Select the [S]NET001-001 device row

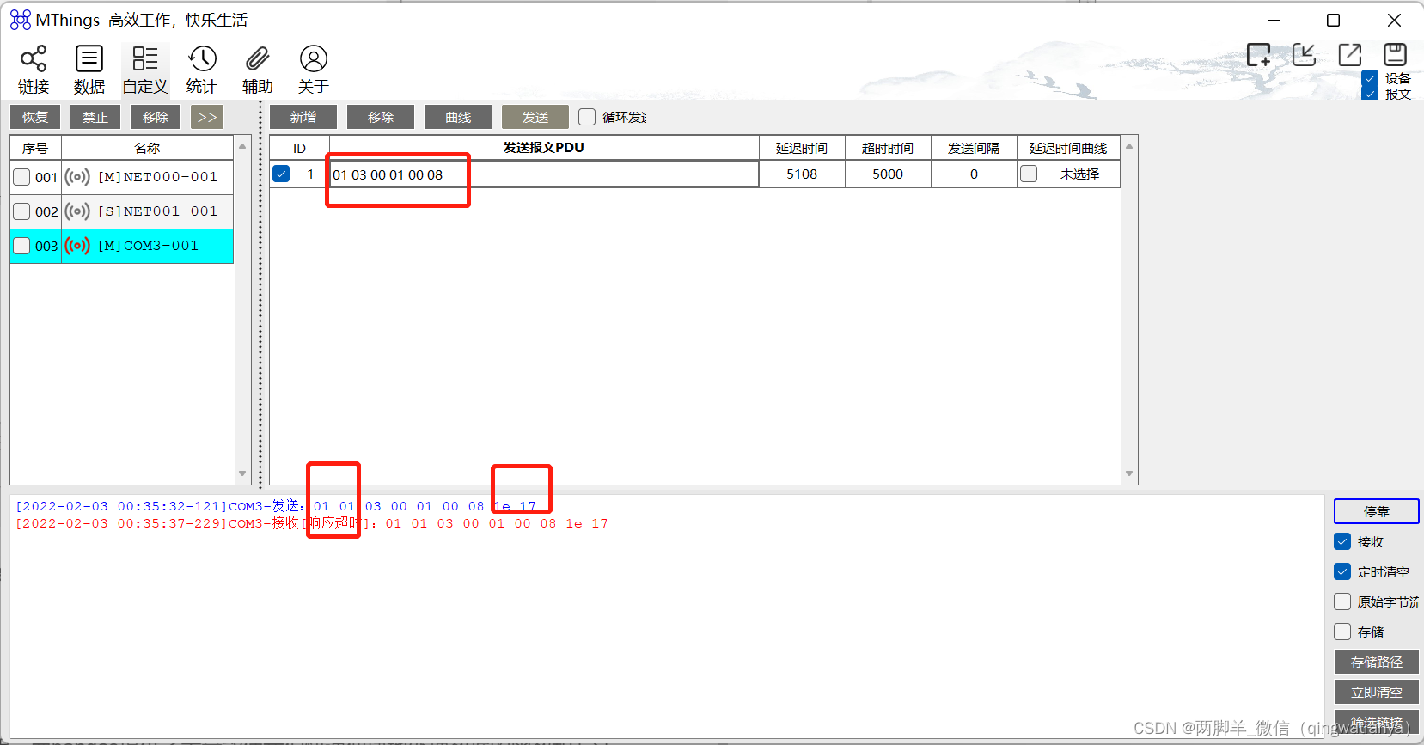(122, 211)
